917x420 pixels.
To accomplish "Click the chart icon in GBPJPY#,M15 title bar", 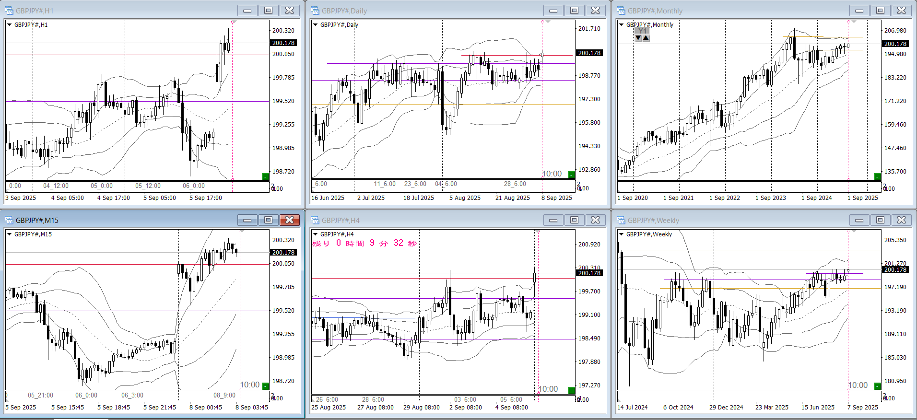I will [9, 220].
